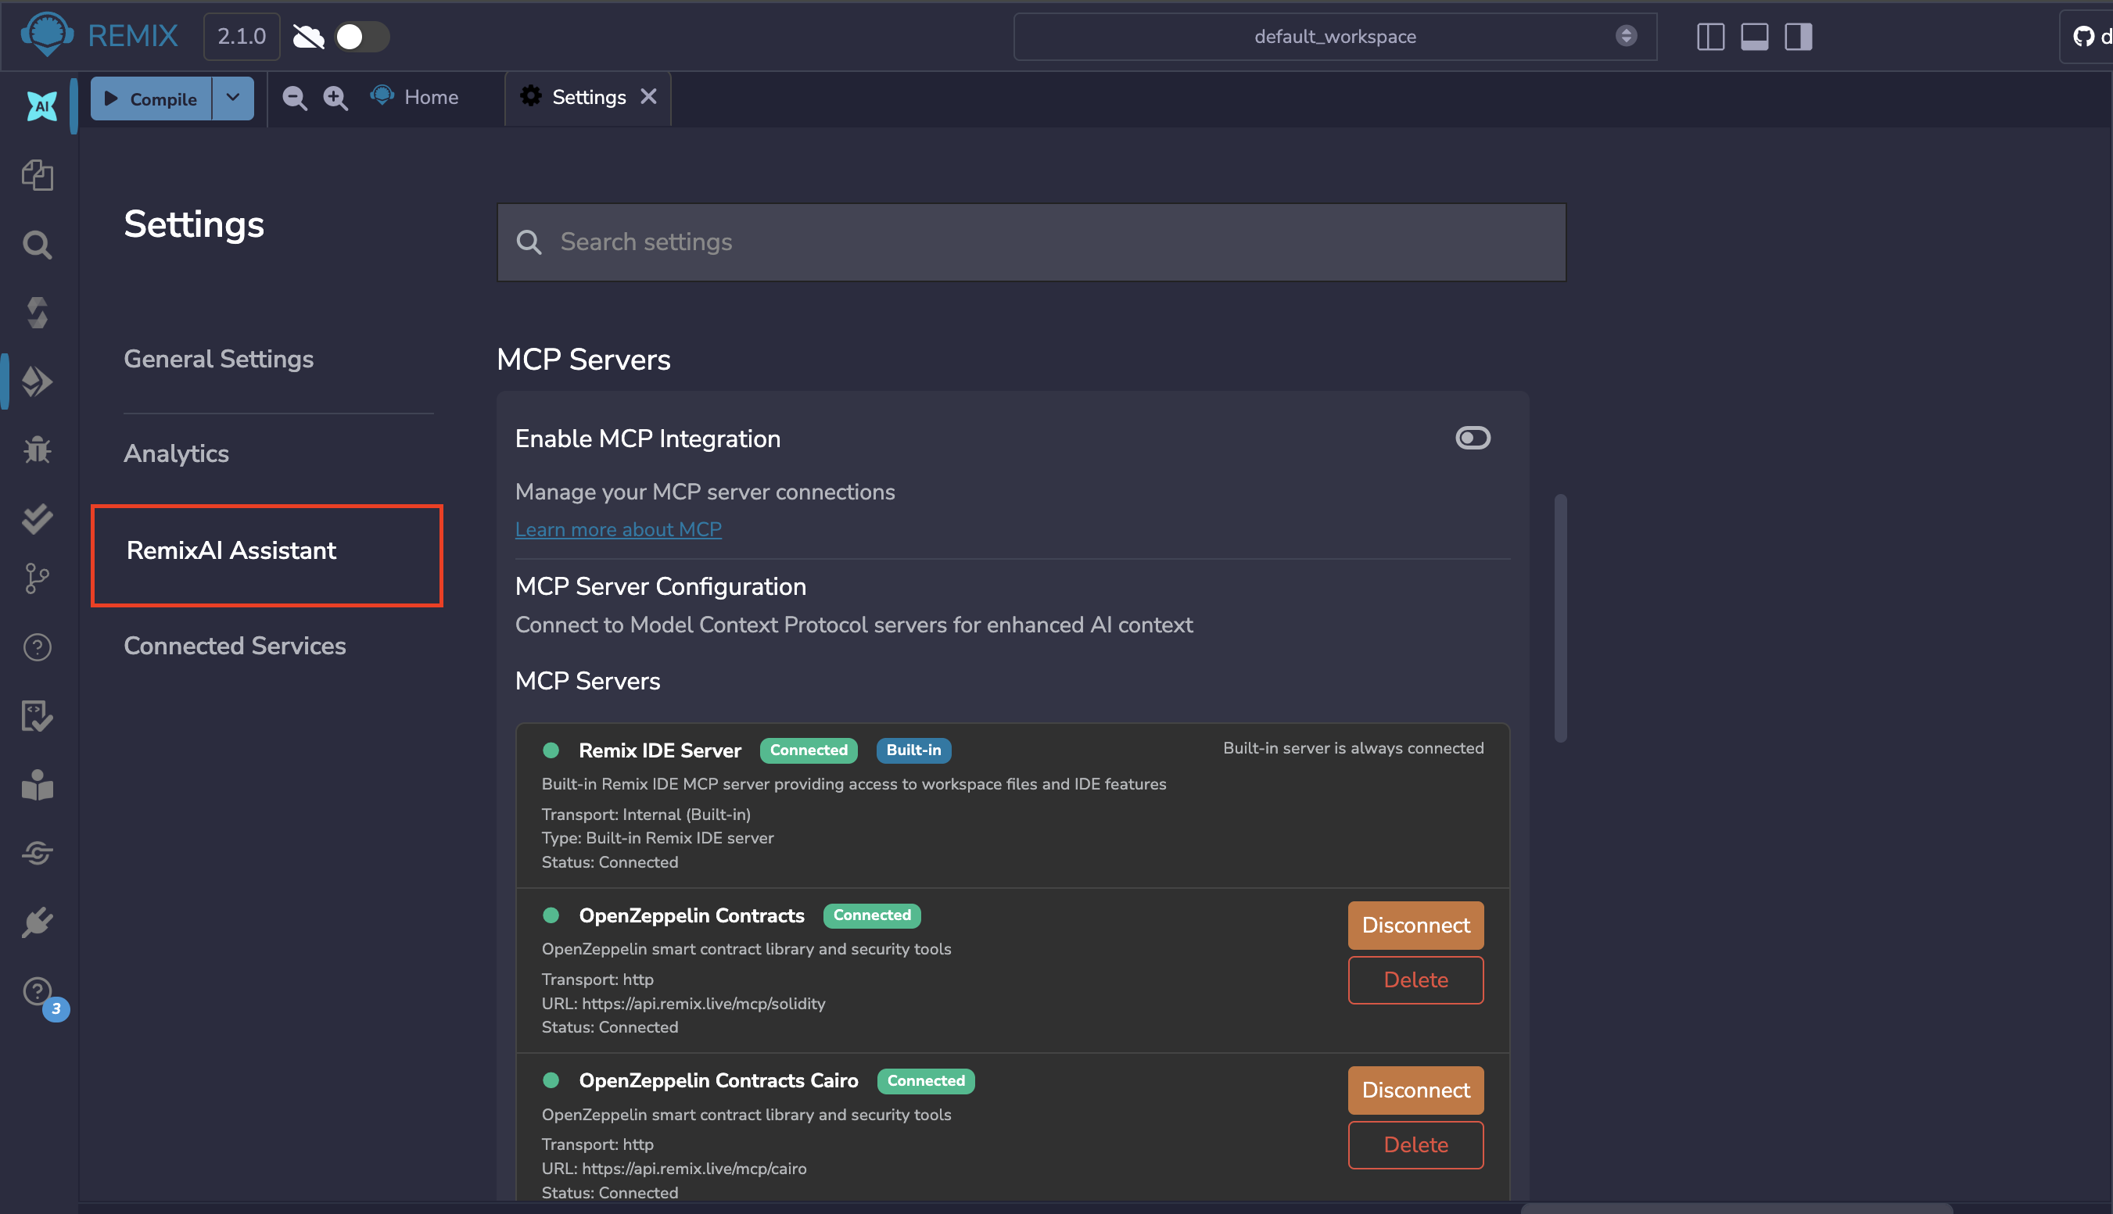This screenshot has width=2113, height=1214.
Task: Click the search icon in Search settings field
Action: coord(529,242)
